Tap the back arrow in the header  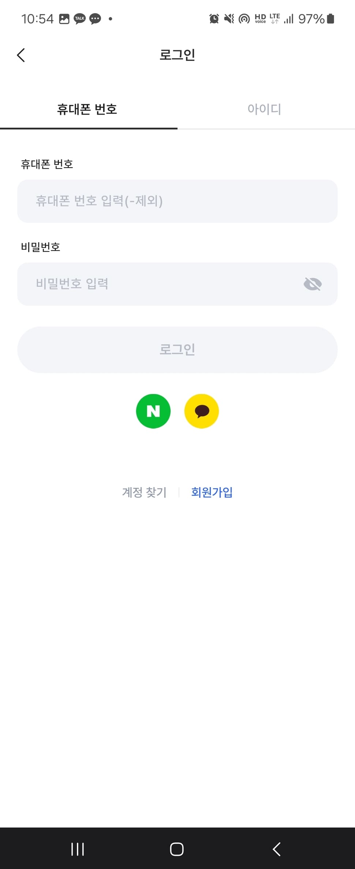[21, 55]
